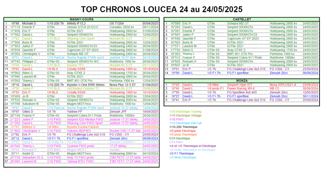The height and width of the screenshot is (171, 324).
Task: Click the Justock 10,5T blinky cell
Action: (124, 108)
